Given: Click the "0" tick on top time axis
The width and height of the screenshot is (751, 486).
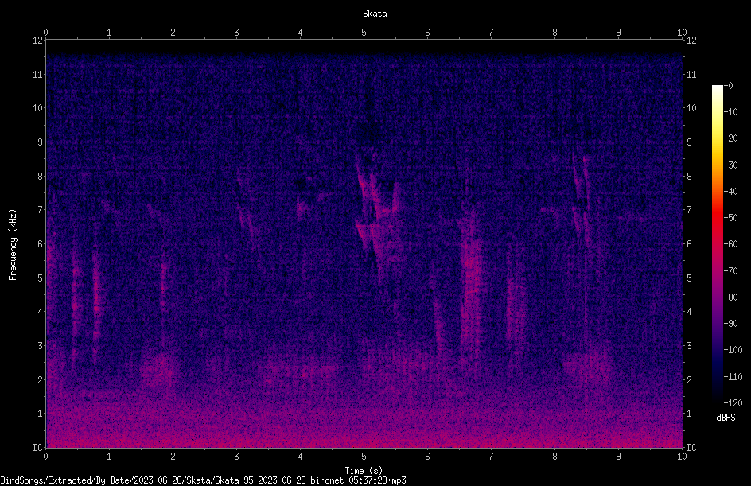Looking at the screenshot, I should click(45, 33).
